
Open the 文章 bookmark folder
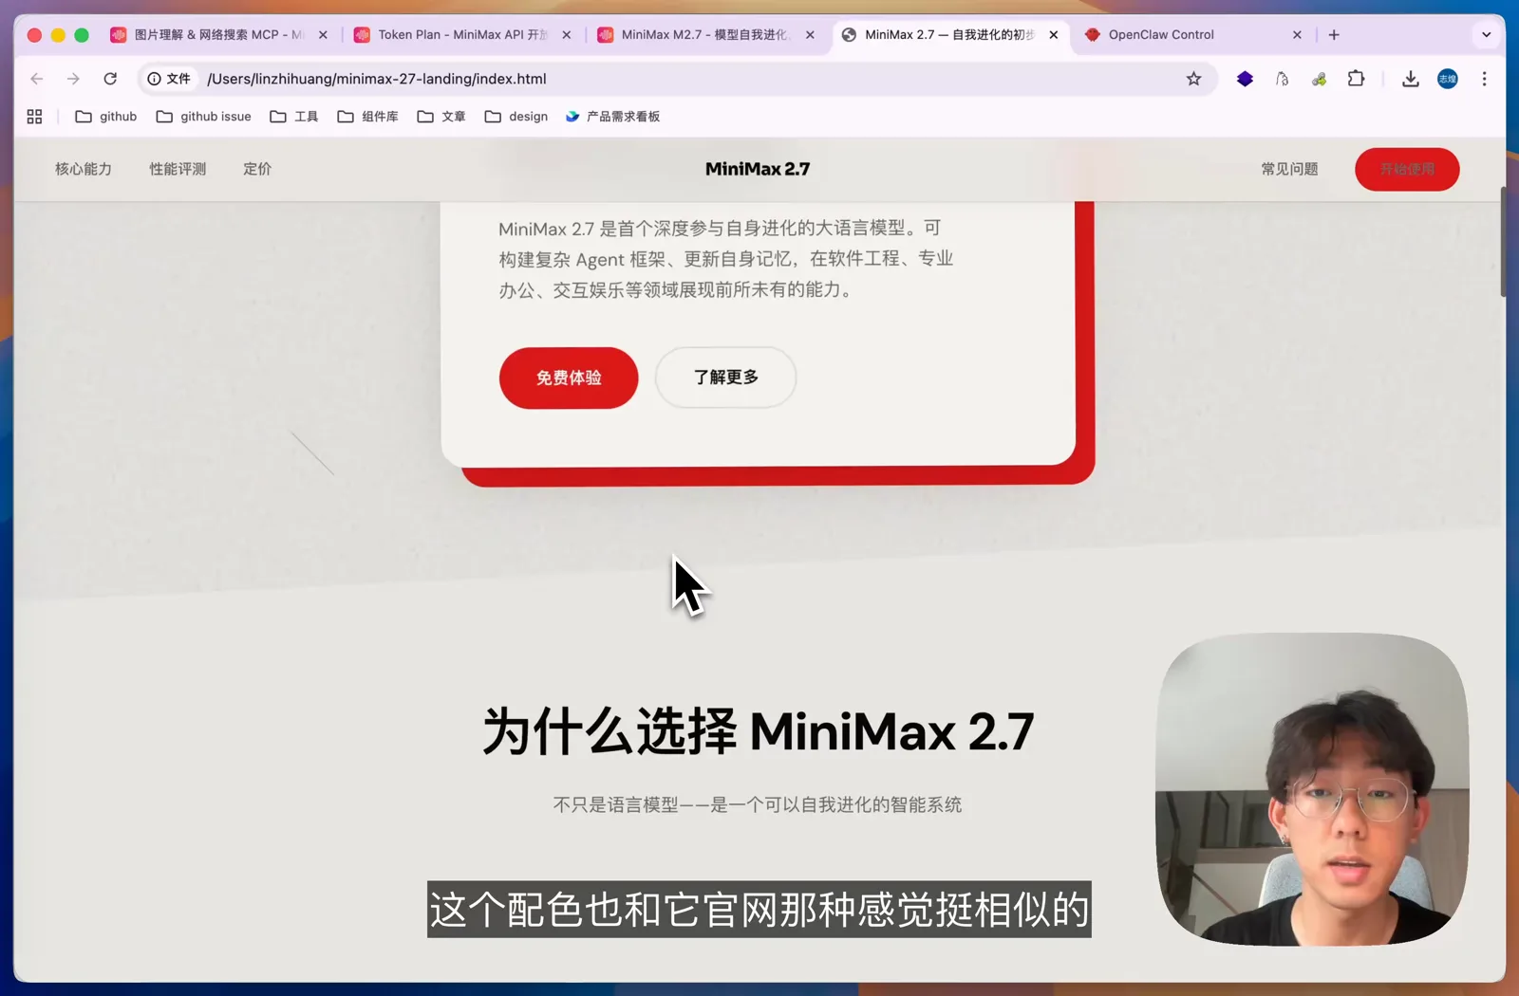pyautogui.click(x=441, y=117)
